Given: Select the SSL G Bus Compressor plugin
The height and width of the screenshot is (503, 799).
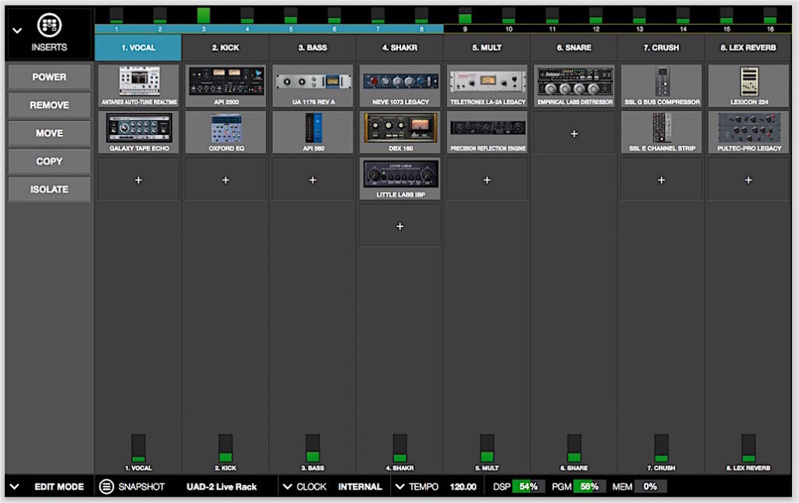Looking at the screenshot, I should click(662, 85).
